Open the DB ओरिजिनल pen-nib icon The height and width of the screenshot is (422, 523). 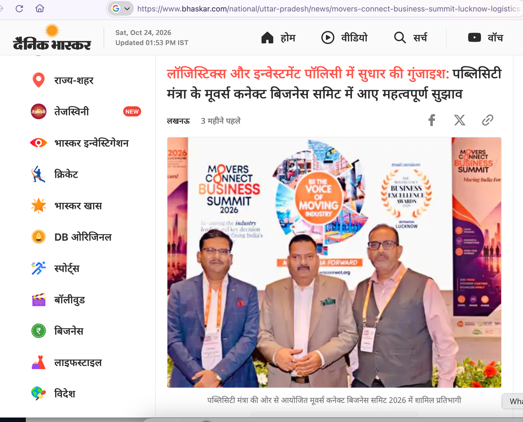pyautogui.click(x=39, y=237)
